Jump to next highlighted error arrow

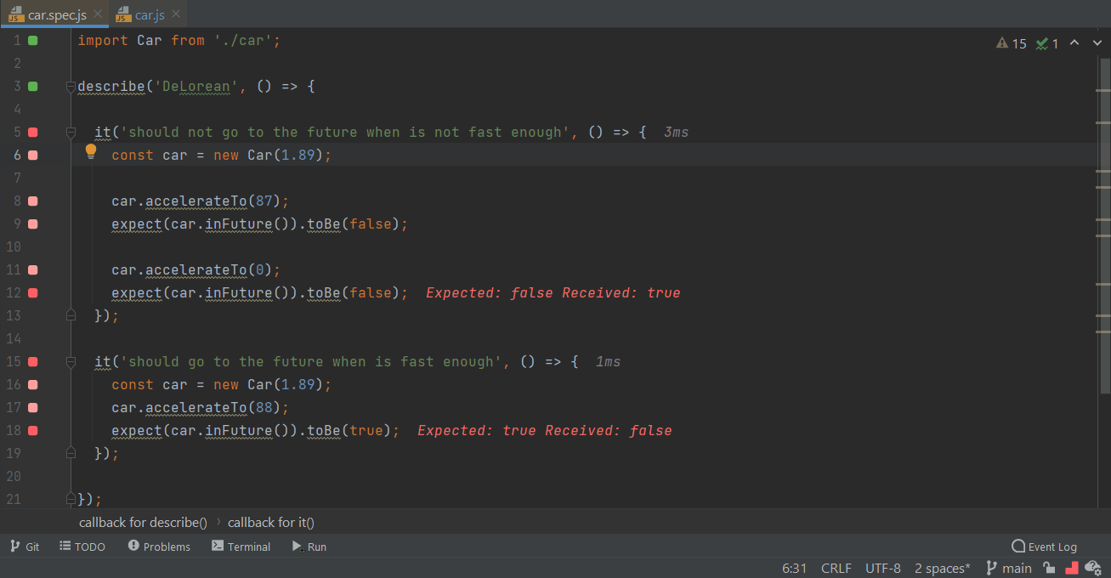click(1097, 43)
